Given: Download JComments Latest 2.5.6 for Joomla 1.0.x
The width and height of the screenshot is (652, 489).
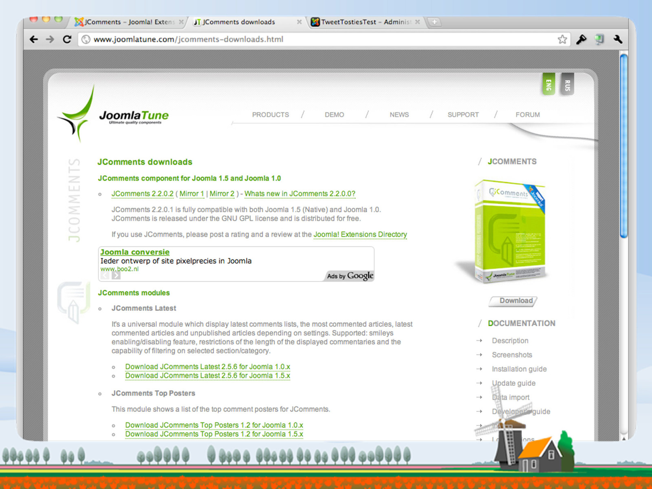Looking at the screenshot, I should [208, 367].
